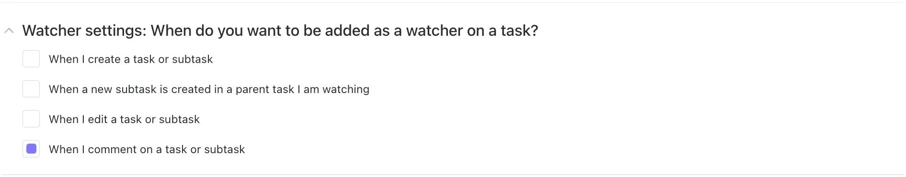Enable 'When I create a task or subtask' checkbox
This screenshot has height=177, width=906.
click(x=31, y=59)
